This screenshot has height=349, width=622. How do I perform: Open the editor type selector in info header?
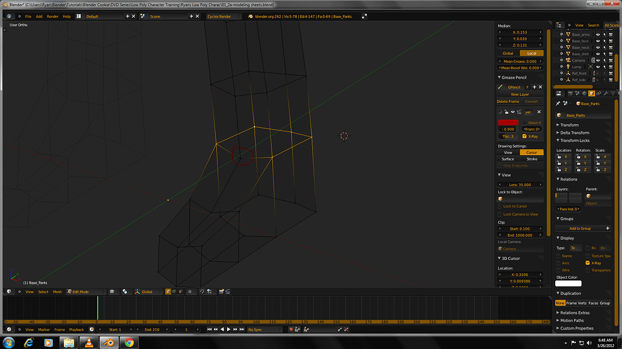tap(9, 16)
